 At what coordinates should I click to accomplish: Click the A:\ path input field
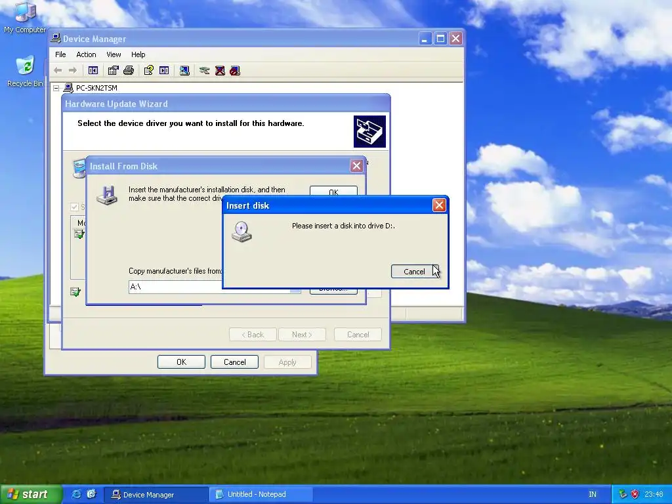(176, 287)
